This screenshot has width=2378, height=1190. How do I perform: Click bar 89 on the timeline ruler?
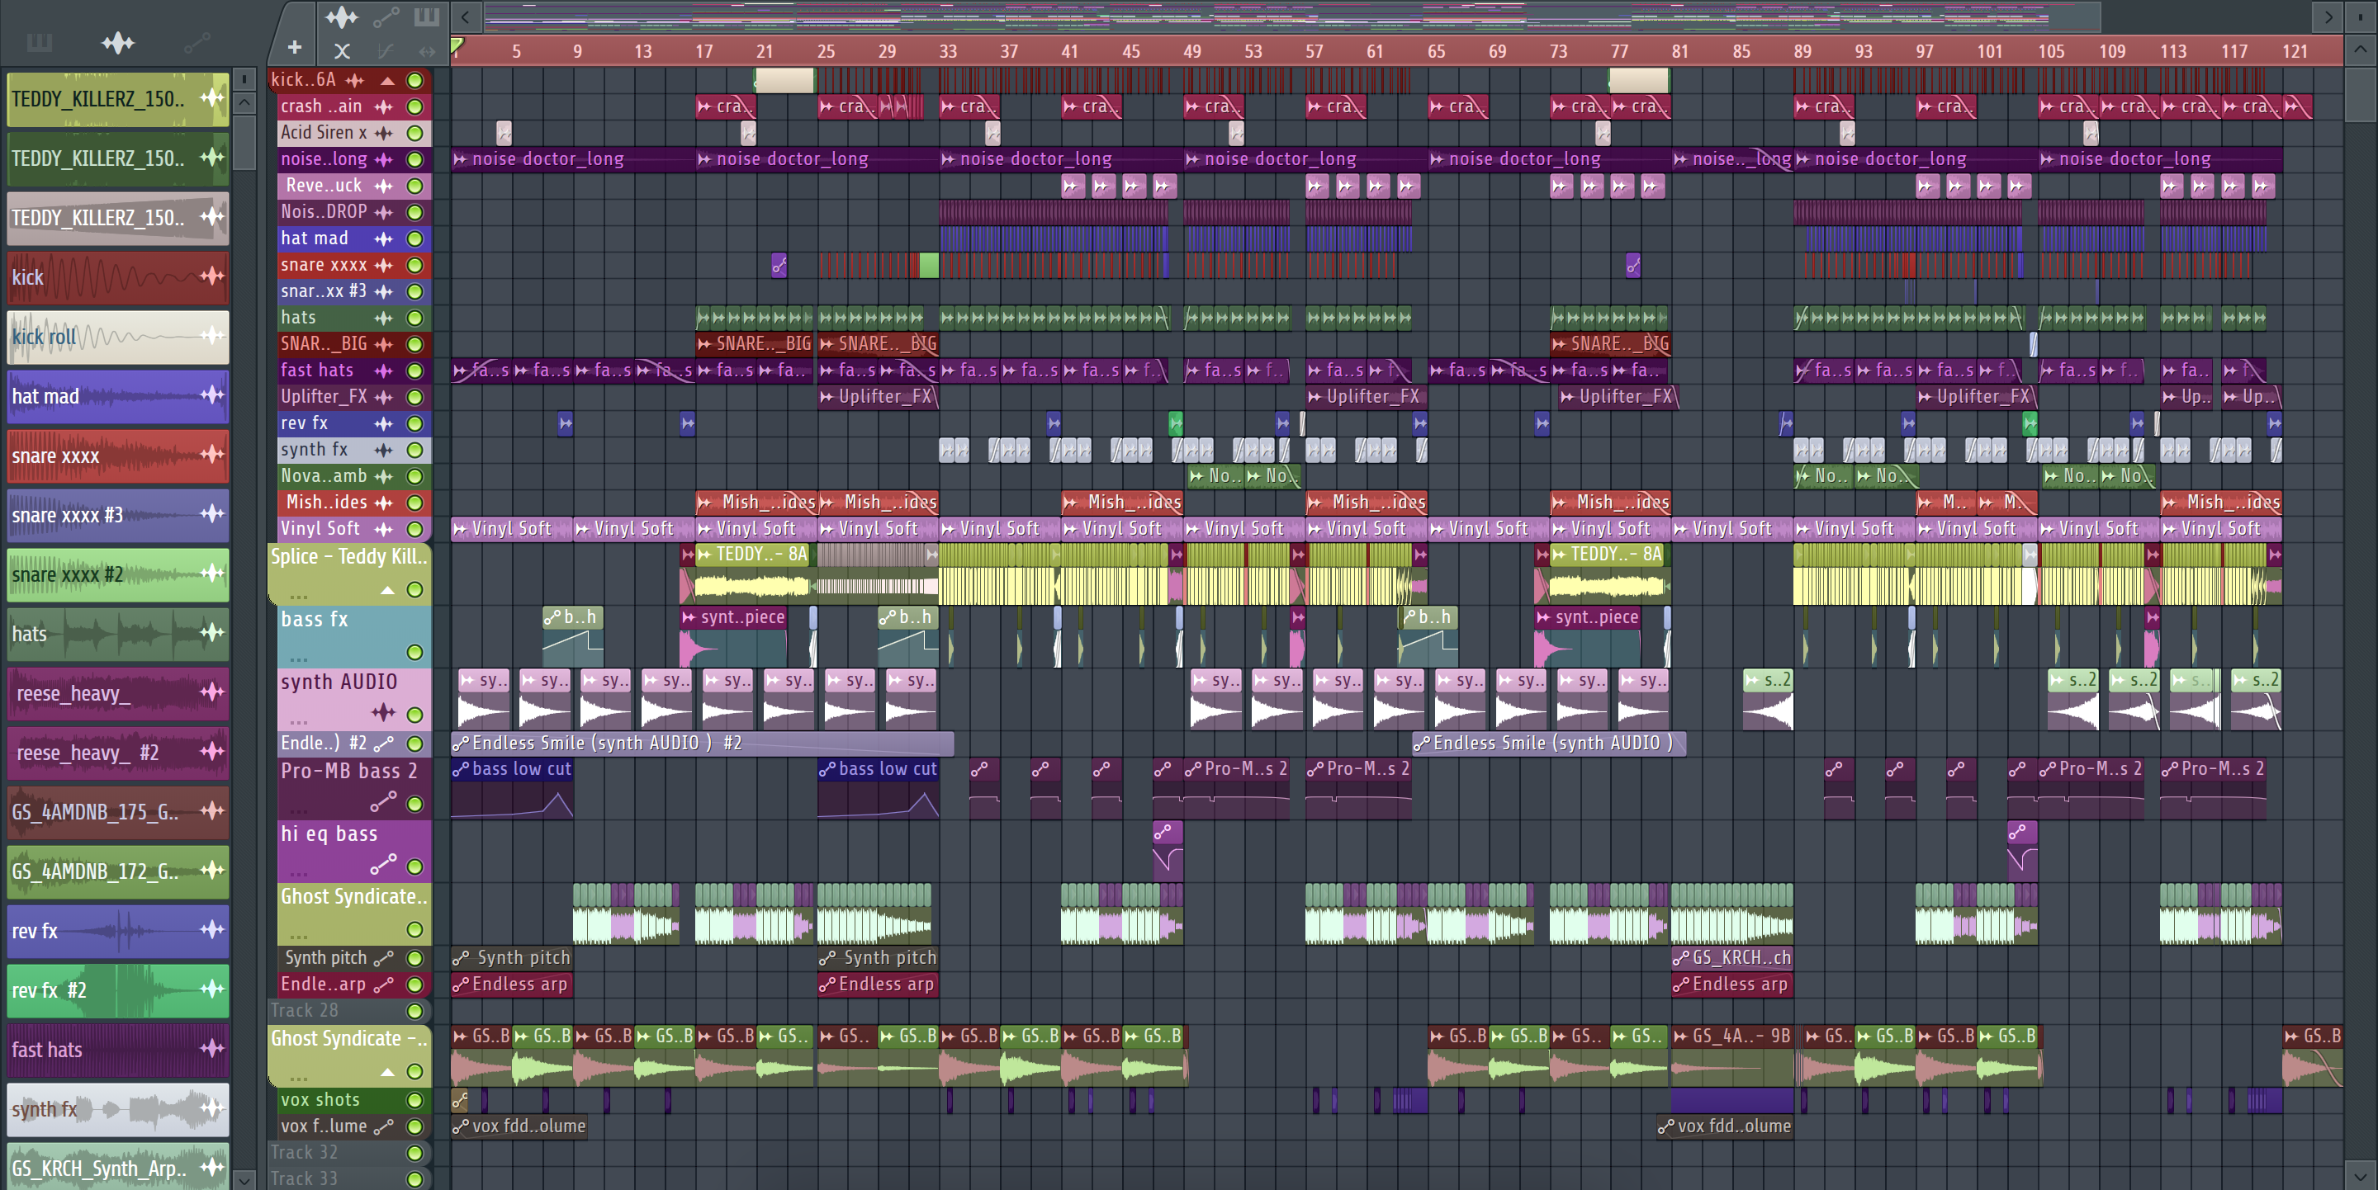1802,52
